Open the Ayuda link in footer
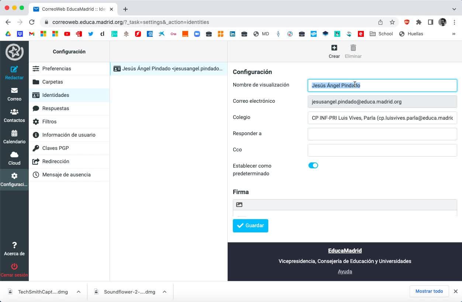This screenshot has width=462, height=302. click(x=345, y=271)
